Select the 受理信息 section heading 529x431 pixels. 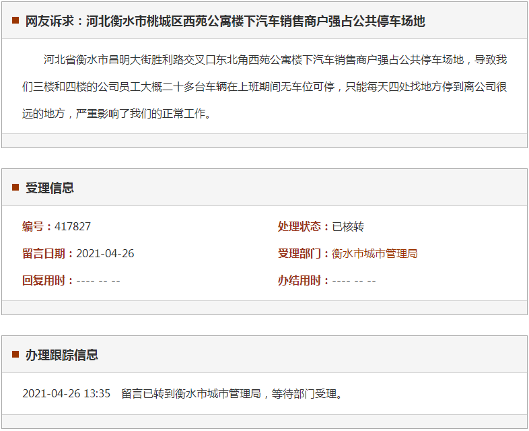pos(50,188)
